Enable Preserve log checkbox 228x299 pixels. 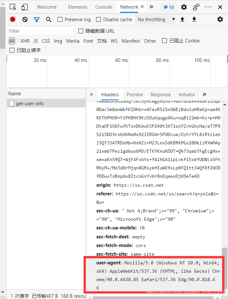[x=60, y=20]
